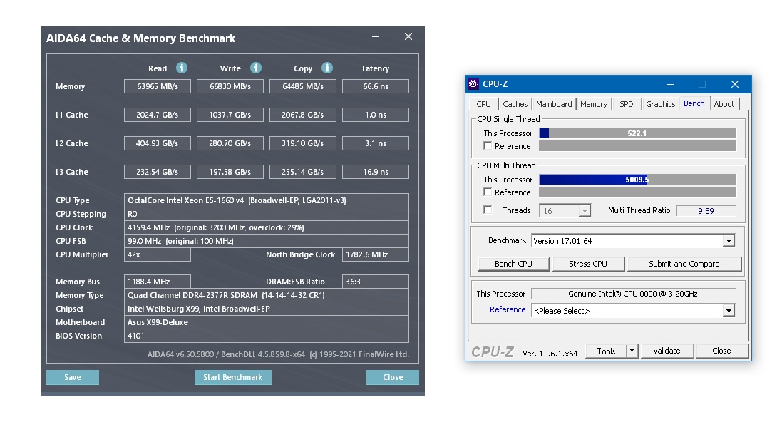Click L1 Cache Read value 2024.7 GB/s

158,115
